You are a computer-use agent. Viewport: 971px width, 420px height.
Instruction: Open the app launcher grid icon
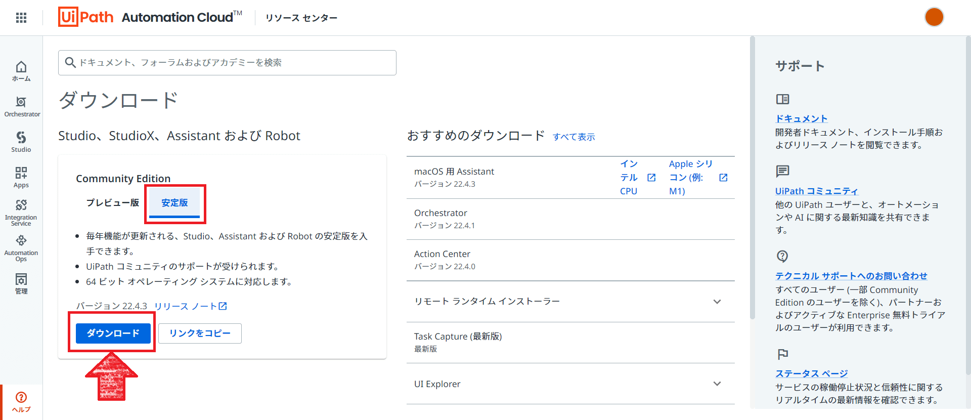(21, 18)
